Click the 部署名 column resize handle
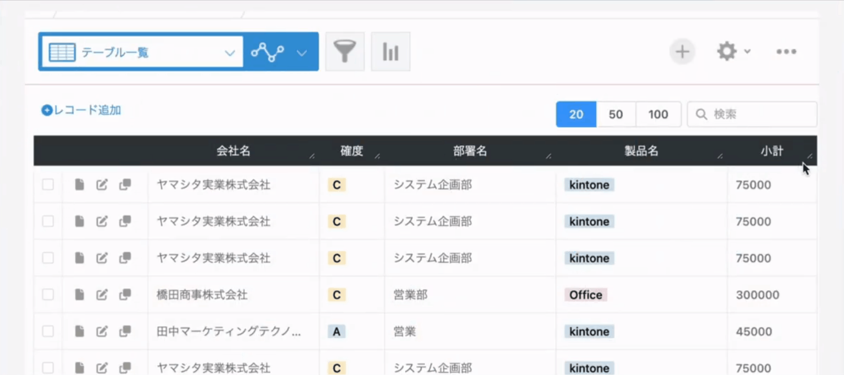Image resolution: width=844 pixels, height=375 pixels. coord(549,156)
